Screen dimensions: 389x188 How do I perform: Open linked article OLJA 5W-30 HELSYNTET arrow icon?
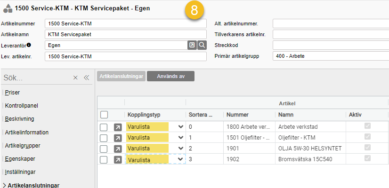pos(118,149)
